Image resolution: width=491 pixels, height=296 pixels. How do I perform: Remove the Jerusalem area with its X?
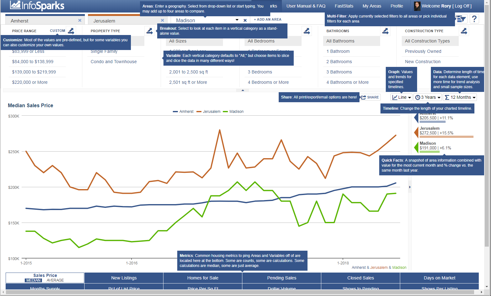[x=162, y=20]
